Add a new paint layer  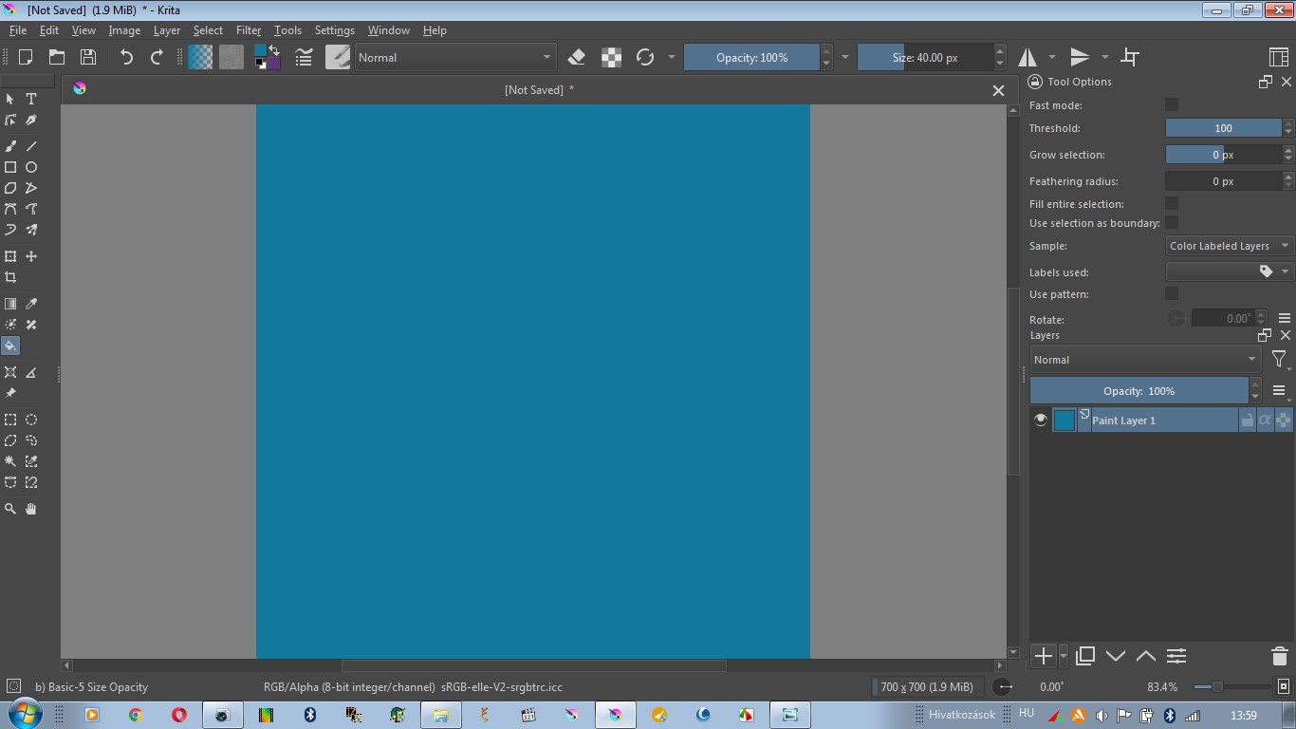(1044, 656)
